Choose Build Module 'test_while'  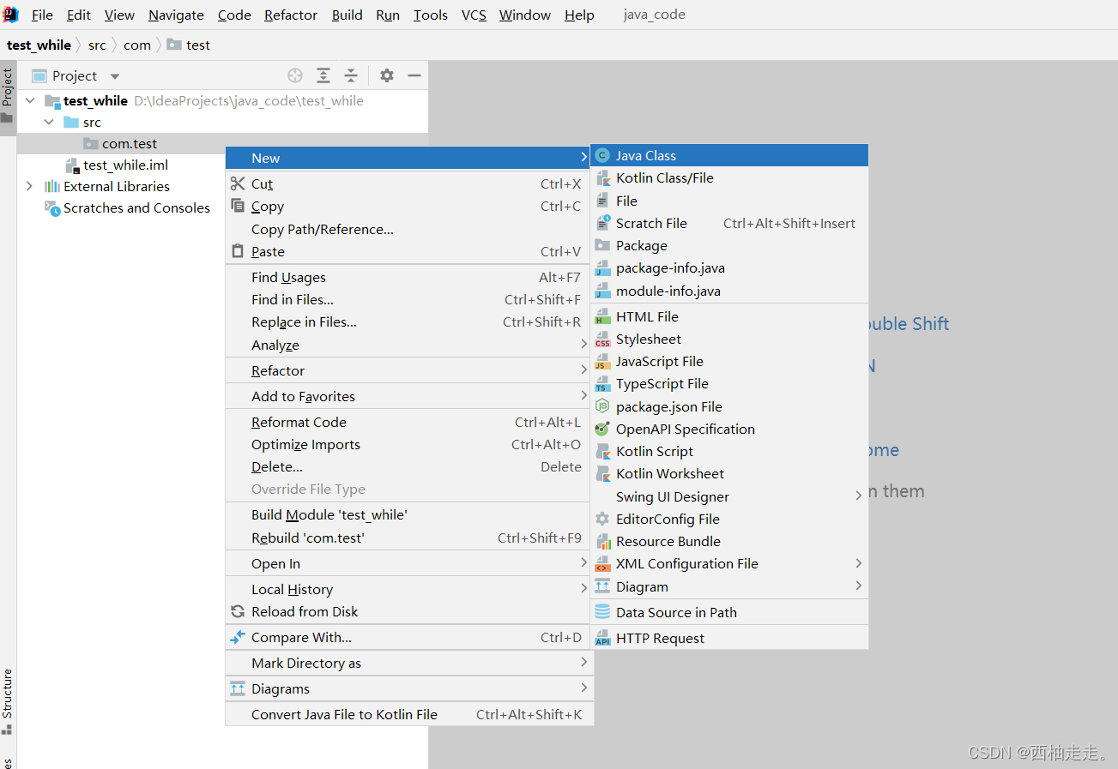coord(408,514)
